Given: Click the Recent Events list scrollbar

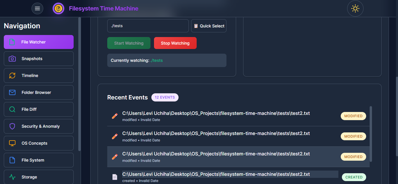Looking at the screenshot, I should coord(371,134).
